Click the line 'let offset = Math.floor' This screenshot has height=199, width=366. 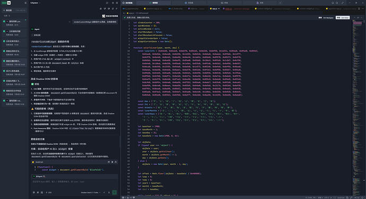tap(169, 174)
